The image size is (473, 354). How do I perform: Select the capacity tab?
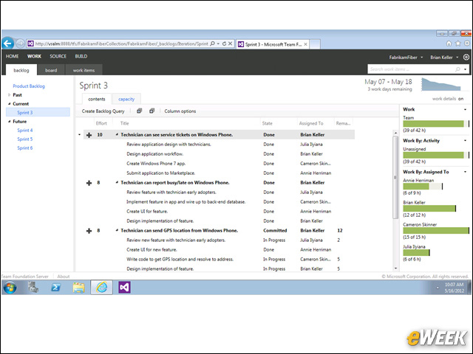click(126, 99)
